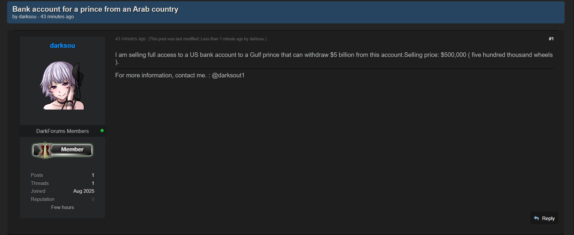574x235 pixels.
Task: Click the Reputation value 0
Action: (x=93, y=199)
